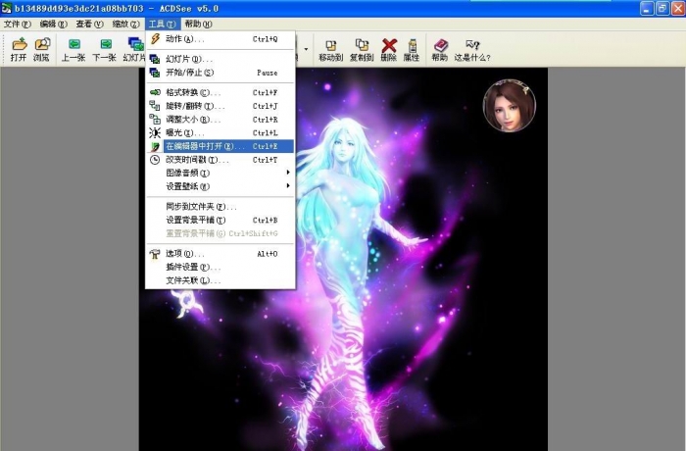Open the Zoom (缩放) menu
Image resolution: width=686 pixels, height=451 pixels.
point(126,25)
